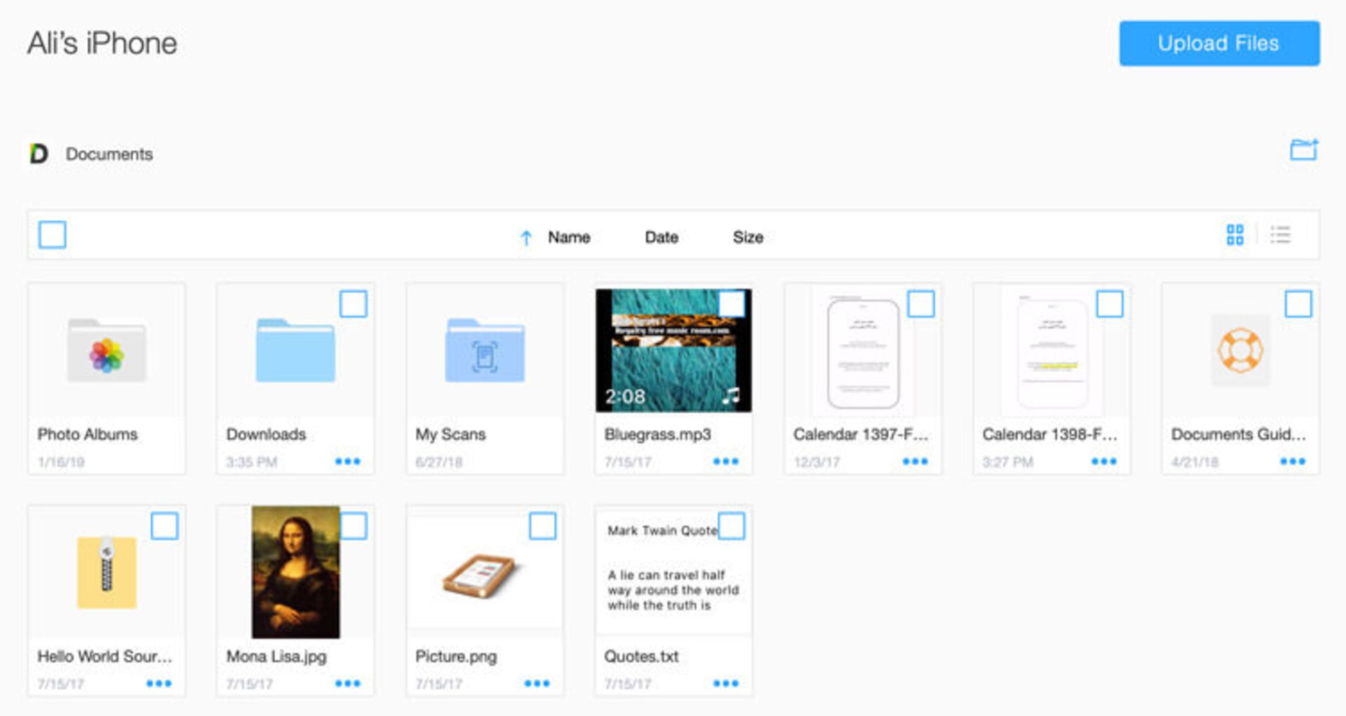Play the Bluegrass.mp3 audio file
Viewport: 1346px width, 716px height.
click(673, 351)
